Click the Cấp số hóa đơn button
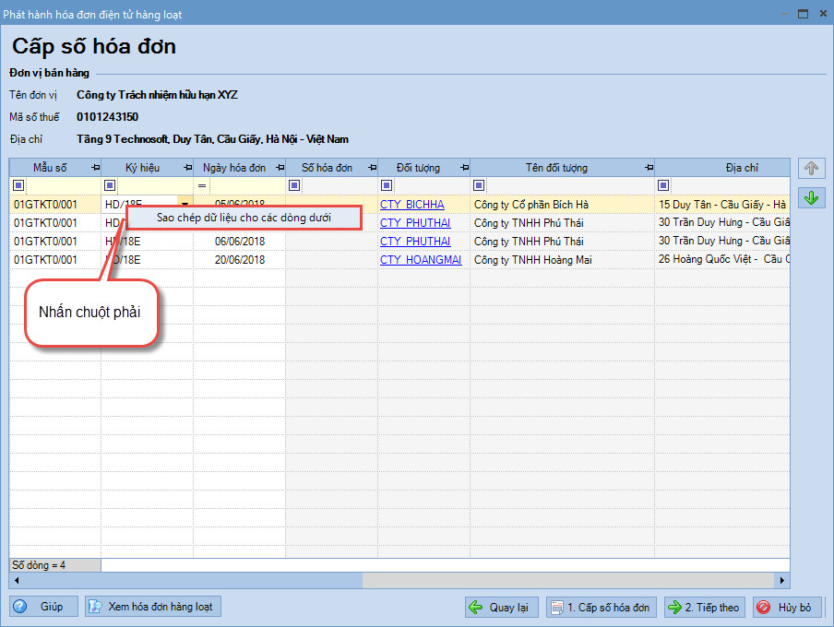 pyautogui.click(x=600, y=607)
